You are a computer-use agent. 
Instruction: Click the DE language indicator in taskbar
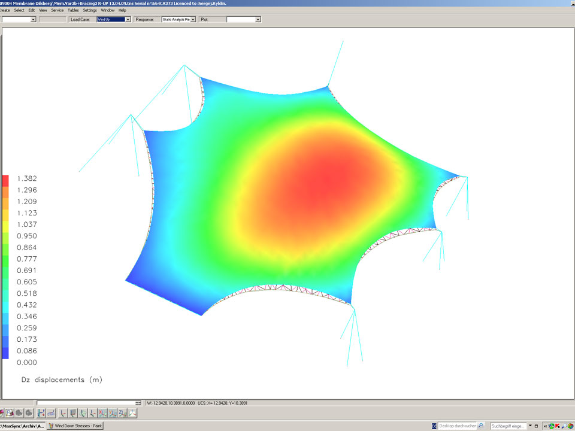[x=434, y=426]
